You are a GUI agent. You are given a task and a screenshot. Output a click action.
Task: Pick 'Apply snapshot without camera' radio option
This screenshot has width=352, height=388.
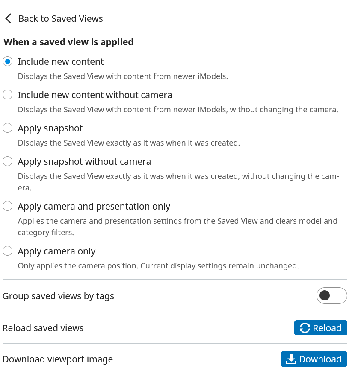[8, 161]
